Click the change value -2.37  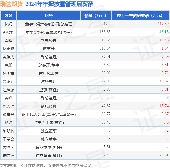tap(164, 97)
